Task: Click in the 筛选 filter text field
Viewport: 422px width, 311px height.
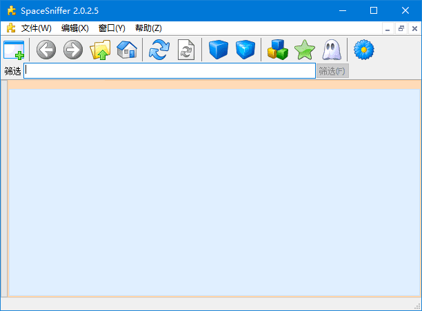Action: [169, 71]
